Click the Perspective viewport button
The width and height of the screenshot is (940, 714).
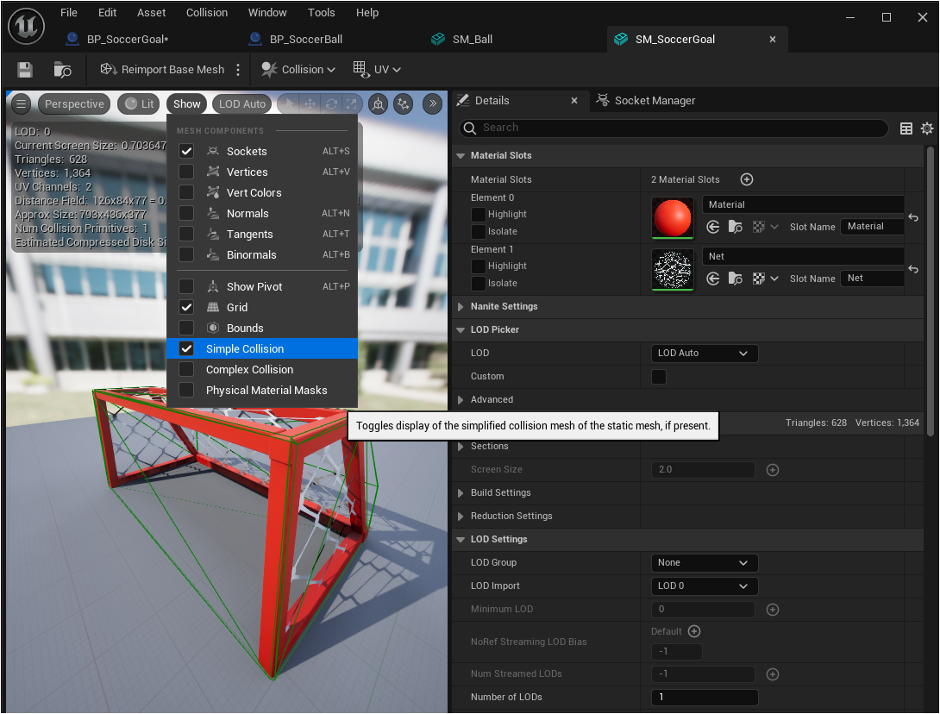pyautogui.click(x=74, y=103)
